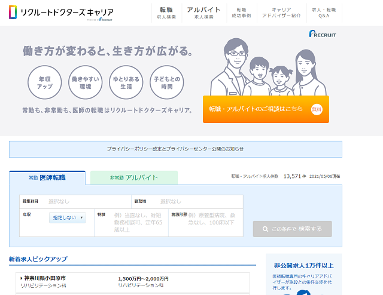Open the privacy policy revision notice

tap(175, 149)
